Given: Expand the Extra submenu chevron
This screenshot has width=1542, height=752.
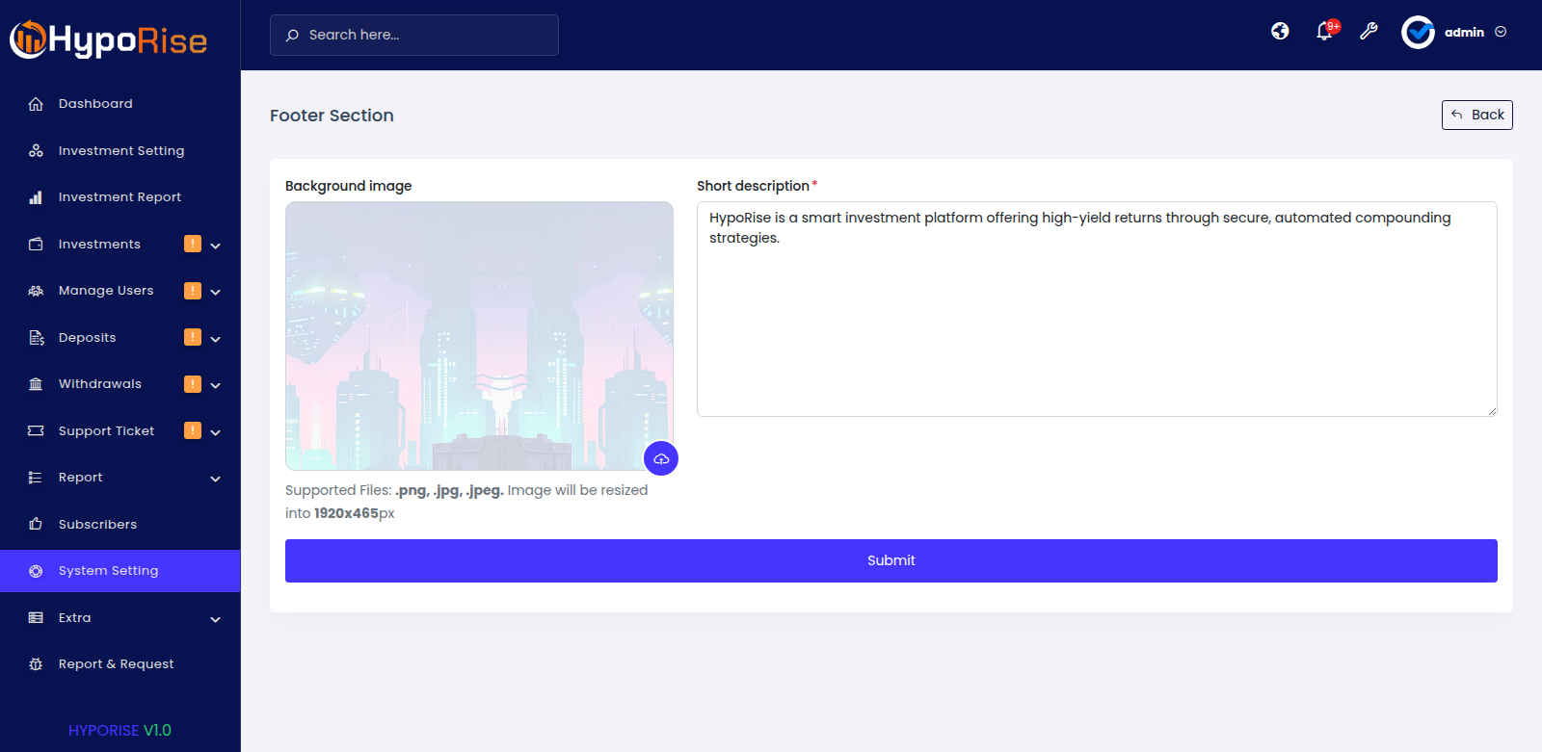Looking at the screenshot, I should (x=216, y=619).
